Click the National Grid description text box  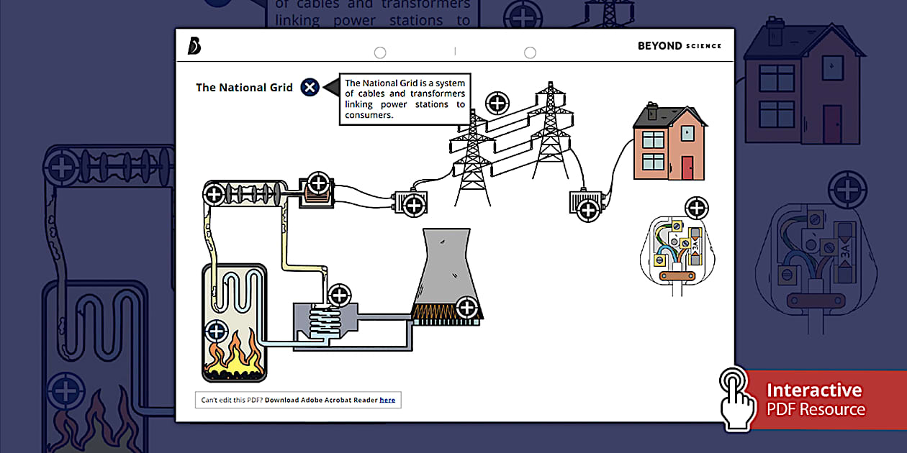(405, 99)
